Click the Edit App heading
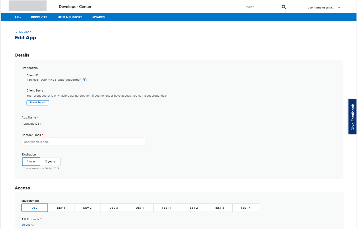357x229 pixels. point(25,38)
